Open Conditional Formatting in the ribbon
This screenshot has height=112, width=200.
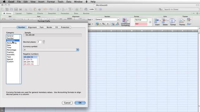tap(125, 22)
